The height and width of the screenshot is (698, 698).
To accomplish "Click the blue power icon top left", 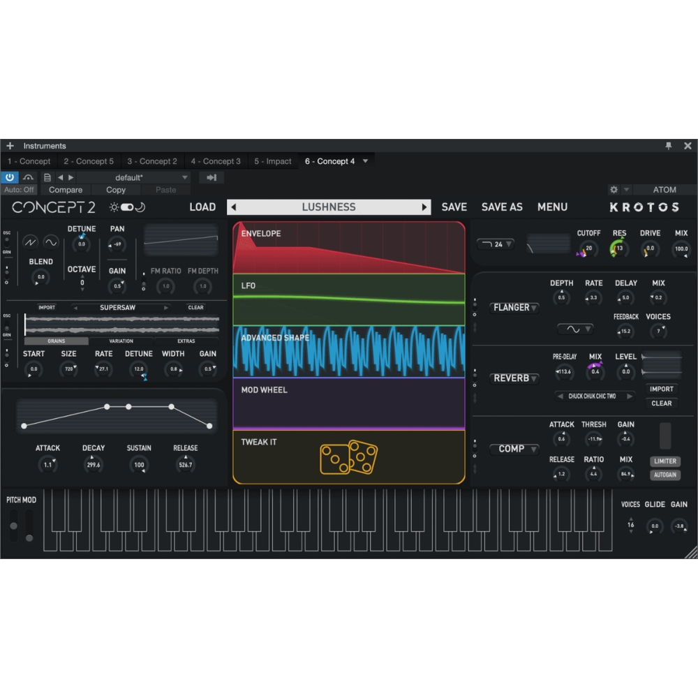I will tap(9, 177).
